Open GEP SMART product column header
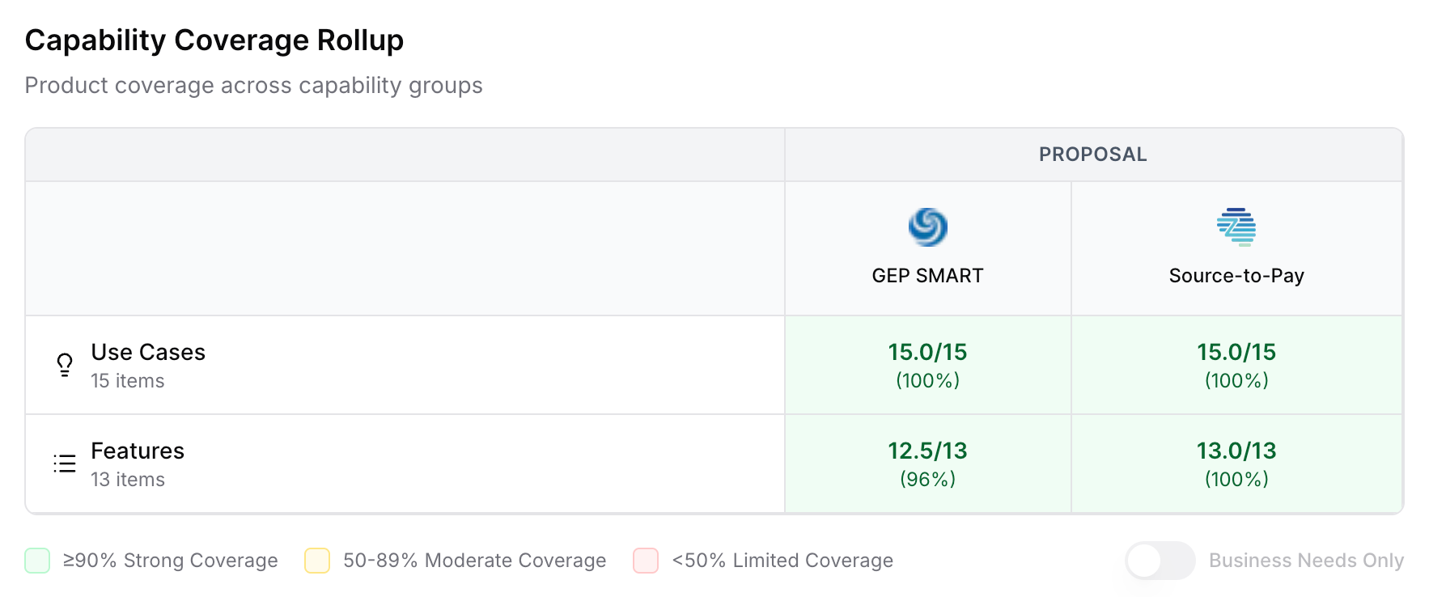This screenshot has width=1429, height=597. tap(927, 276)
